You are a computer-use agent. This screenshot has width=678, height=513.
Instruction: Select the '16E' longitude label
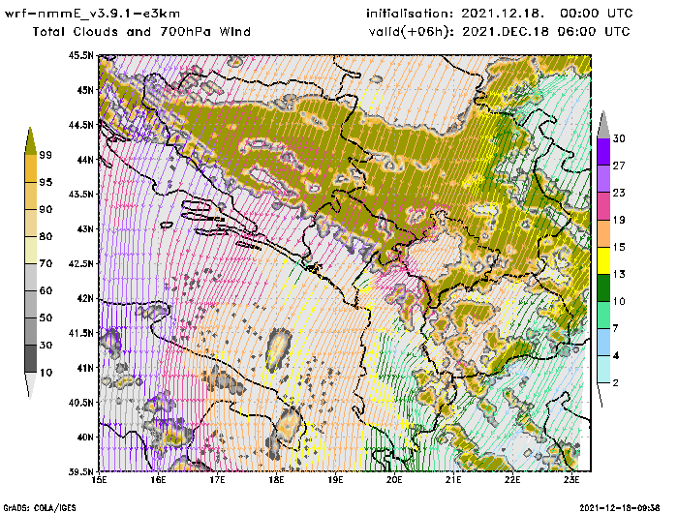[158, 480]
